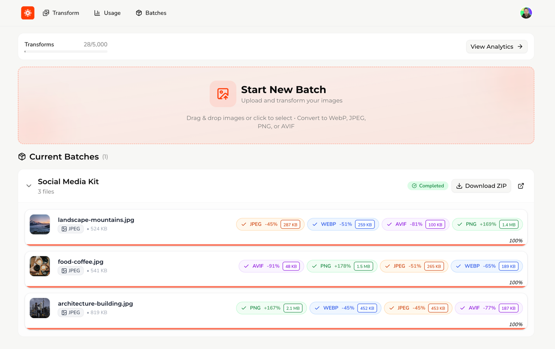The width and height of the screenshot is (555, 349).
Task: Select the landscape-mountains.jpg file name
Action: [96, 220]
